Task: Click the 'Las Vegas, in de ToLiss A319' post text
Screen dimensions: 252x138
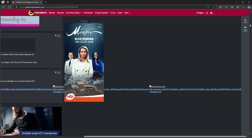Action: (19, 62)
